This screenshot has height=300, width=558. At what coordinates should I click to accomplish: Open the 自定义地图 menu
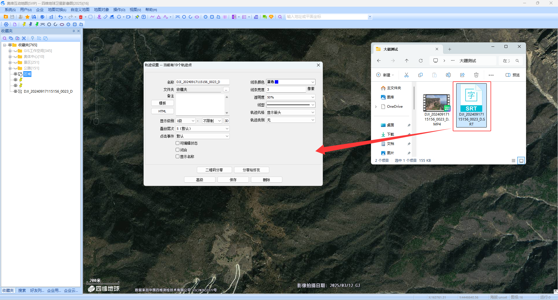point(80,10)
